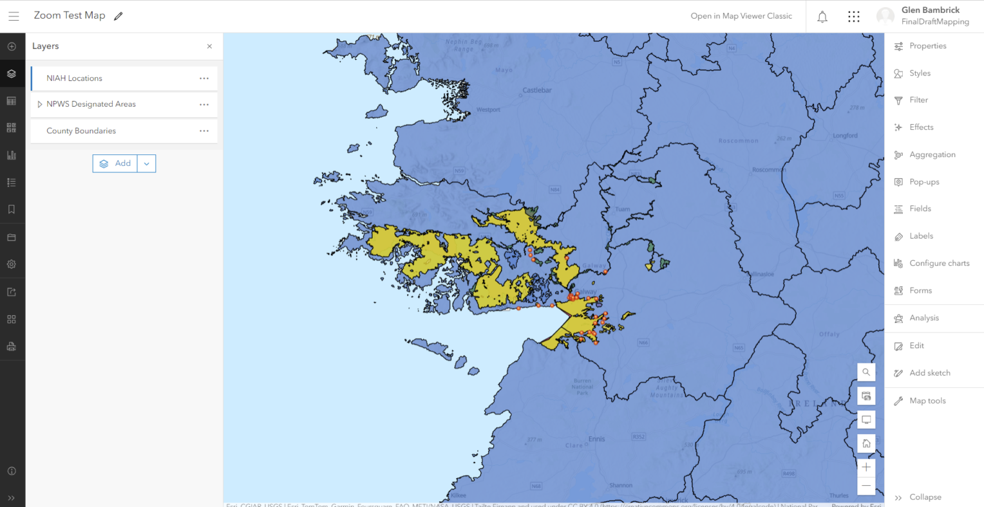984x507 pixels.
Task: Click the Add button in Layers panel
Action: click(116, 163)
